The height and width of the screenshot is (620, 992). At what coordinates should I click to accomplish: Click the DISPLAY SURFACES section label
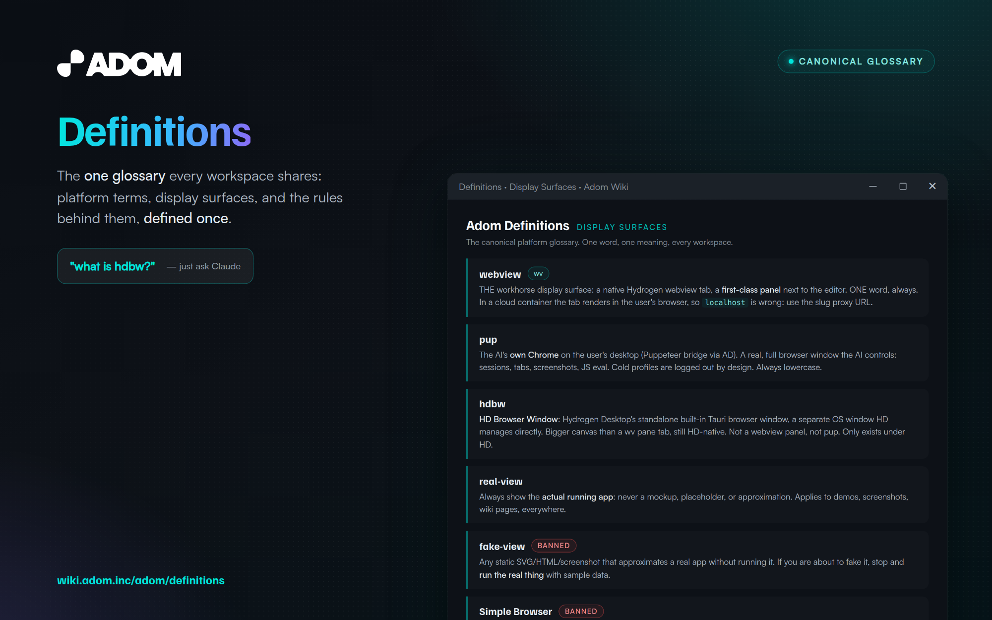coord(622,227)
